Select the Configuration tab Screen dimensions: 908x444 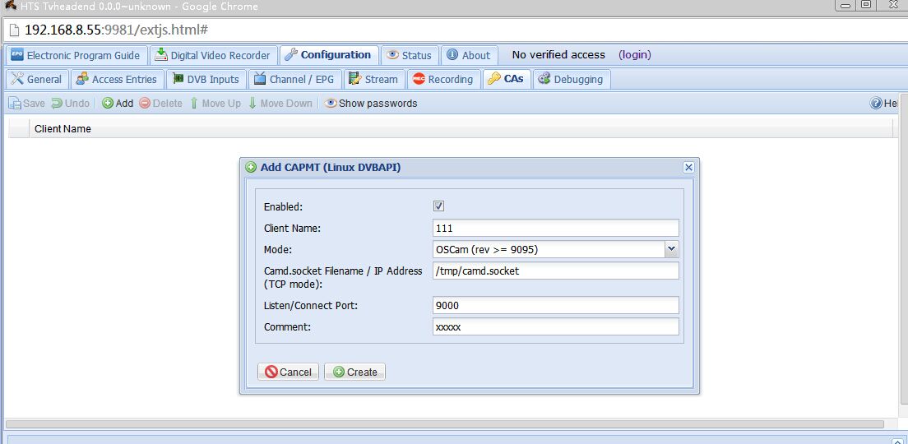coord(329,56)
